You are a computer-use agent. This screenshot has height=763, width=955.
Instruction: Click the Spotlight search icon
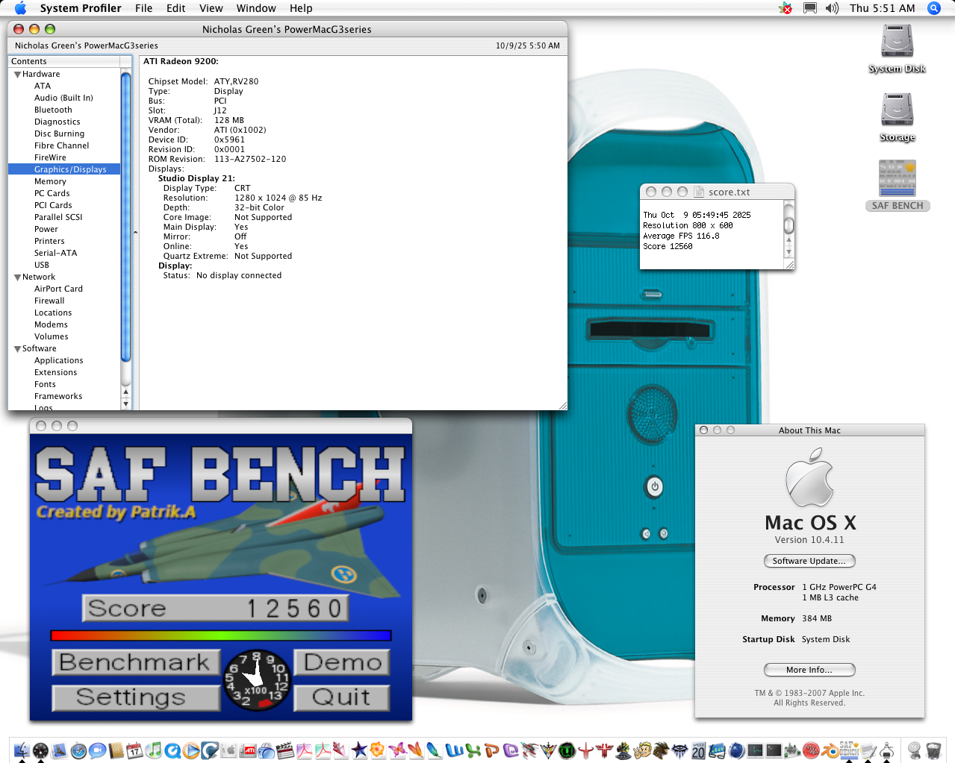[933, 8]
